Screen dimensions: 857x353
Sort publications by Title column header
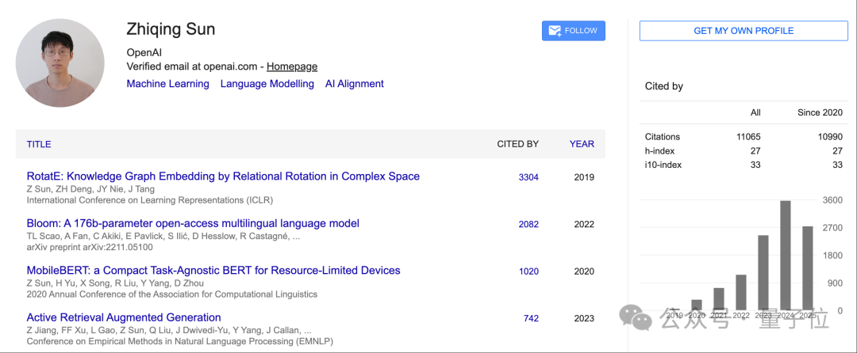[39, 144]
